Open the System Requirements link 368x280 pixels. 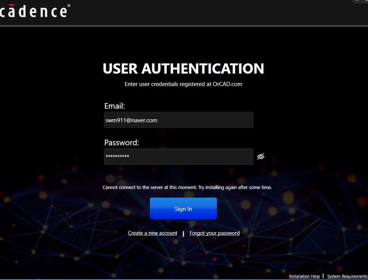(x=347, y=276)
